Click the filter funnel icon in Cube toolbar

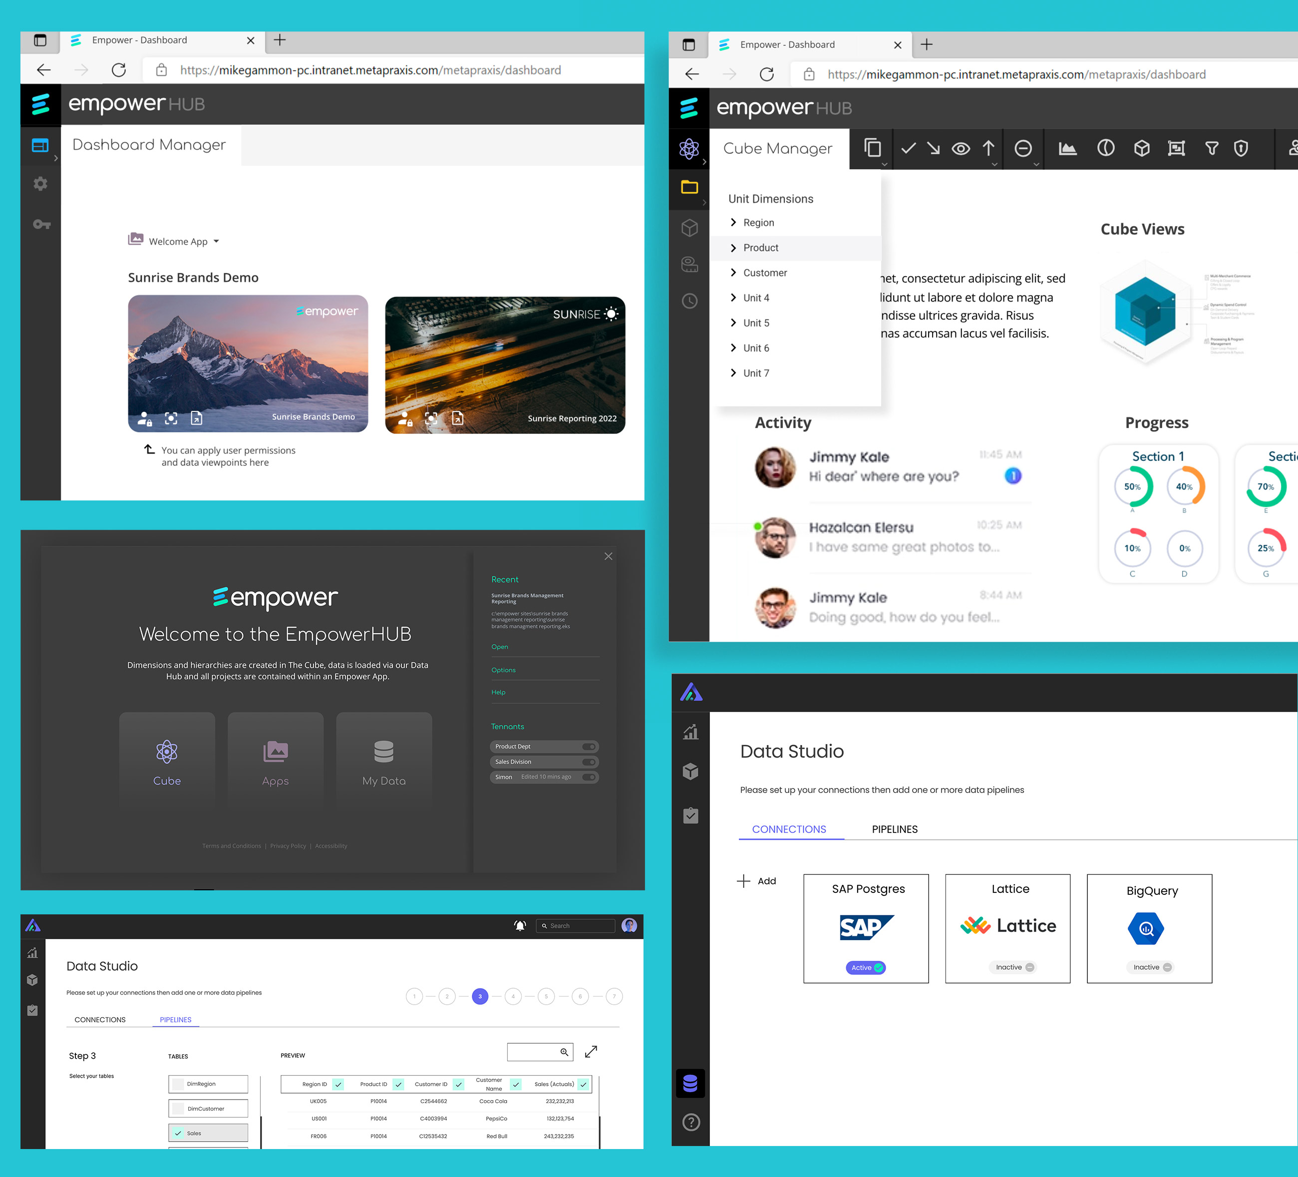tap(1211, 149)
